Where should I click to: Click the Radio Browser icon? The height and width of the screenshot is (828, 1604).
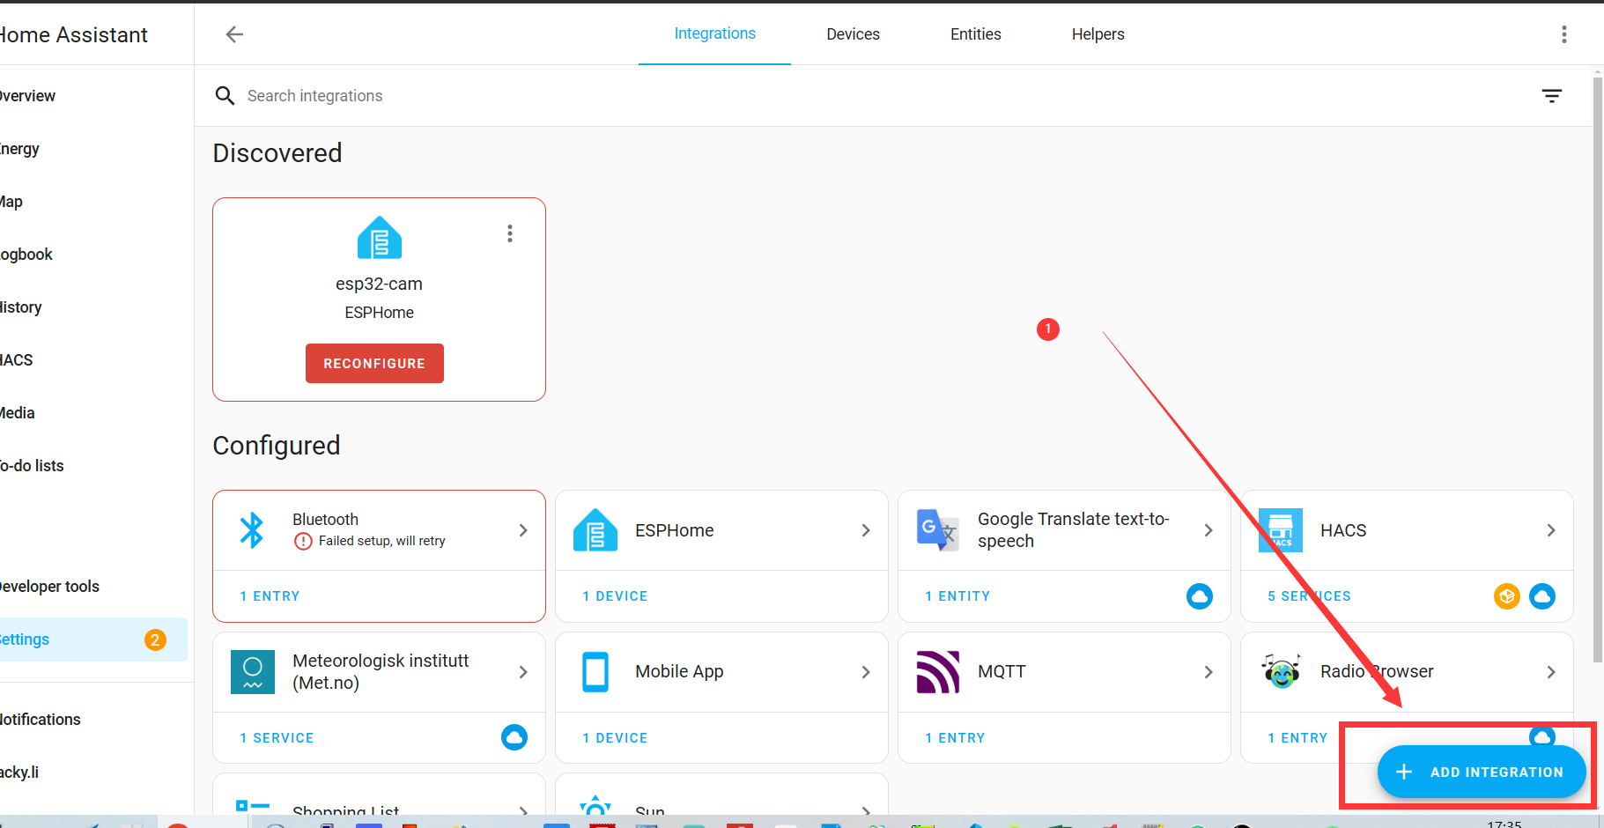[1281, 672]
